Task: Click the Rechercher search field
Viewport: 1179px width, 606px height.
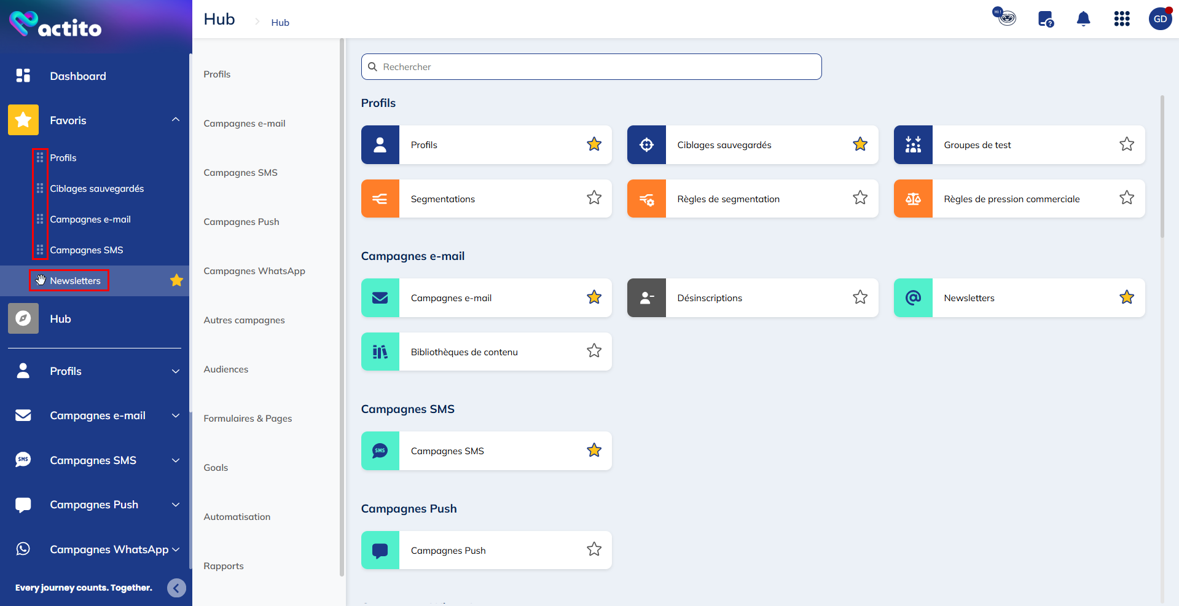Action: (591, 66)
